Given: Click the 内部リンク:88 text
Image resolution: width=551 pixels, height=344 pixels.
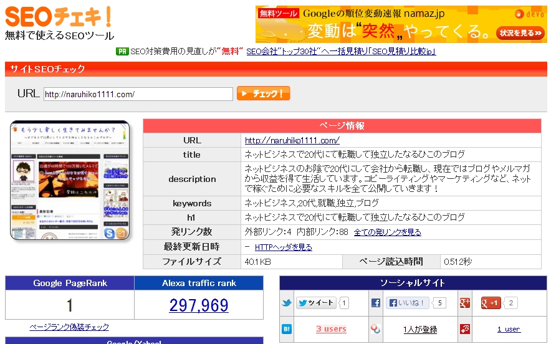Looking at the screenshot, I should pyautogui.click(x=322, y=232).
